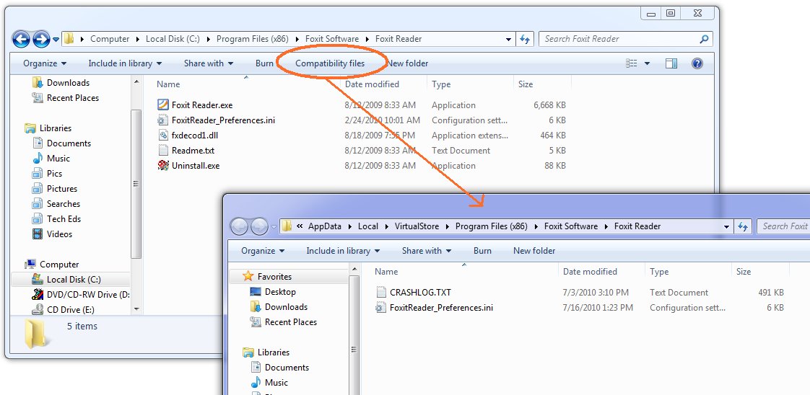
Task: Open Include in library in the front window
Action: click(x=343, y=251)
